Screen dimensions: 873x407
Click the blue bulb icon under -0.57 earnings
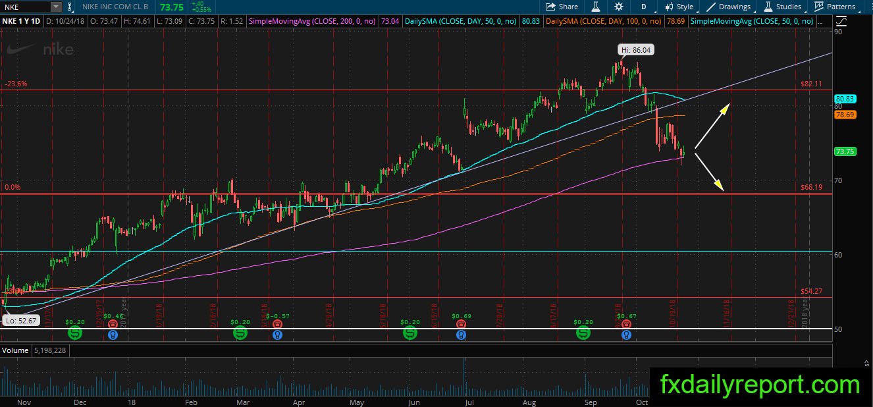click(x=277, y=335)
